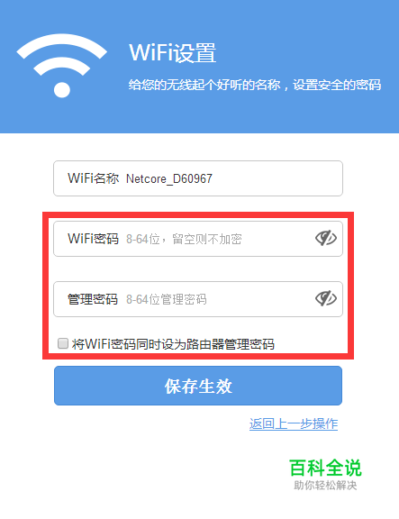Open the 返回上一步操作 link
The width and height of the screenshot is (399, 519).
coord(294,423)
